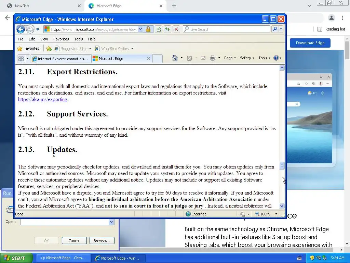This screenshot has width=350, height=263.
Task: Click the Print icon
Action: [213, 58]
